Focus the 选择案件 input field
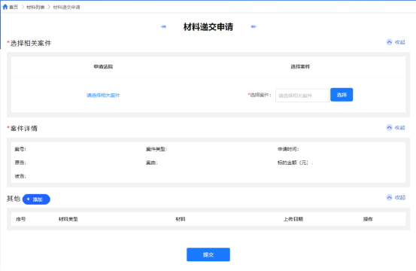This screenshot has height=271, width=416. coord(302,96)
